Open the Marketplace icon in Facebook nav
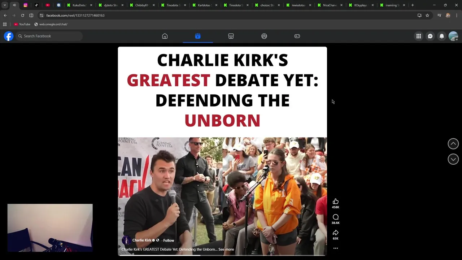 [231, 36]
